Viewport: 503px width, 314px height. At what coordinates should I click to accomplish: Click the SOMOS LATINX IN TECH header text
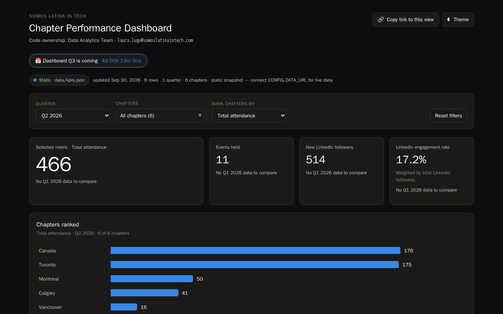[58, 16]
